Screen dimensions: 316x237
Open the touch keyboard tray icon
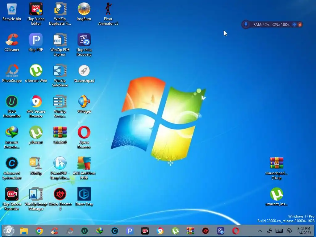pos(279,231)
